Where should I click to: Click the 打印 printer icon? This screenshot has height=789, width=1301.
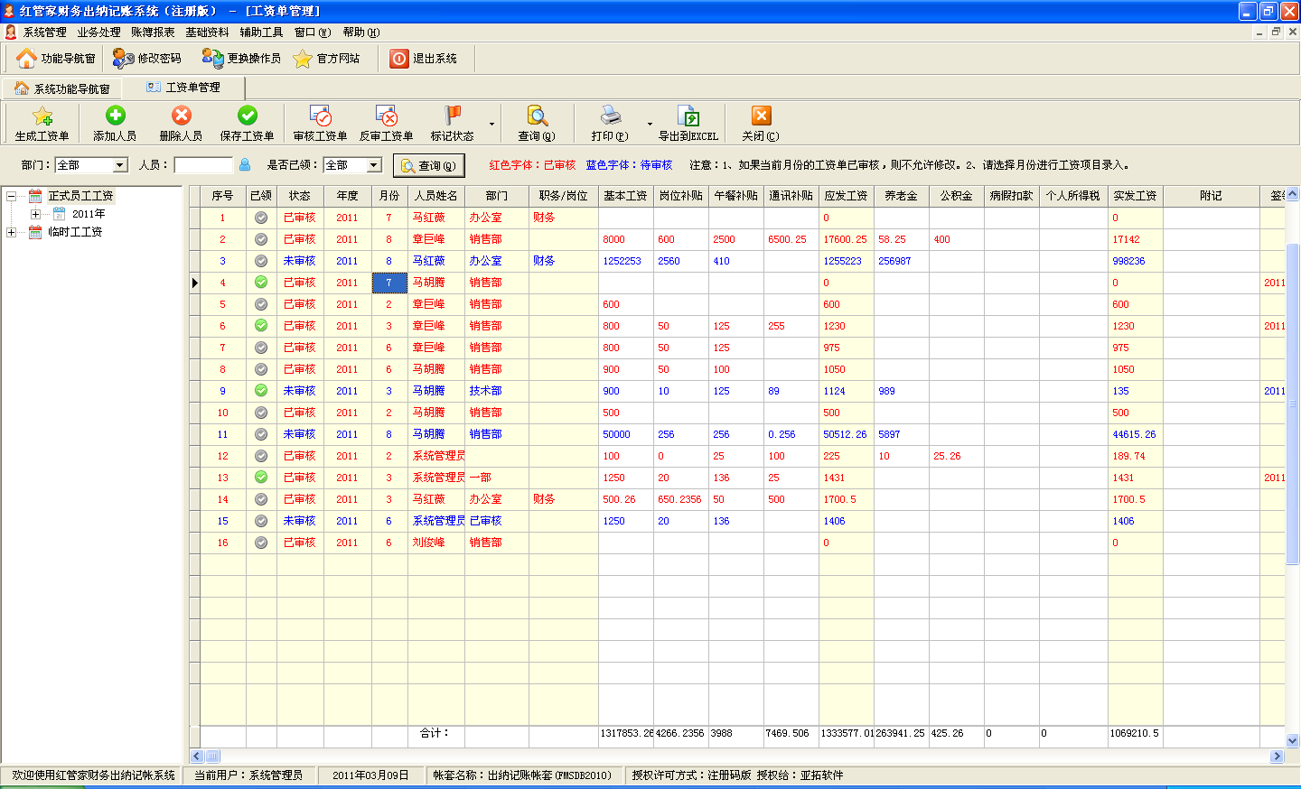610,116
